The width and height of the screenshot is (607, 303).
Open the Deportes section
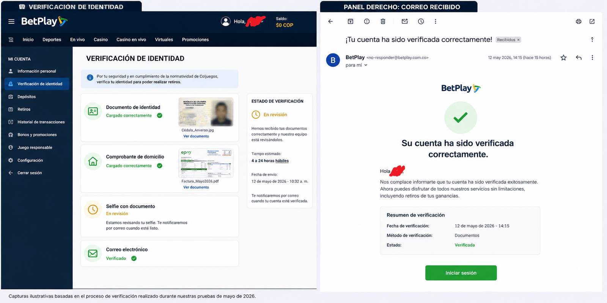pyautogui.click(x=52, y=39)
